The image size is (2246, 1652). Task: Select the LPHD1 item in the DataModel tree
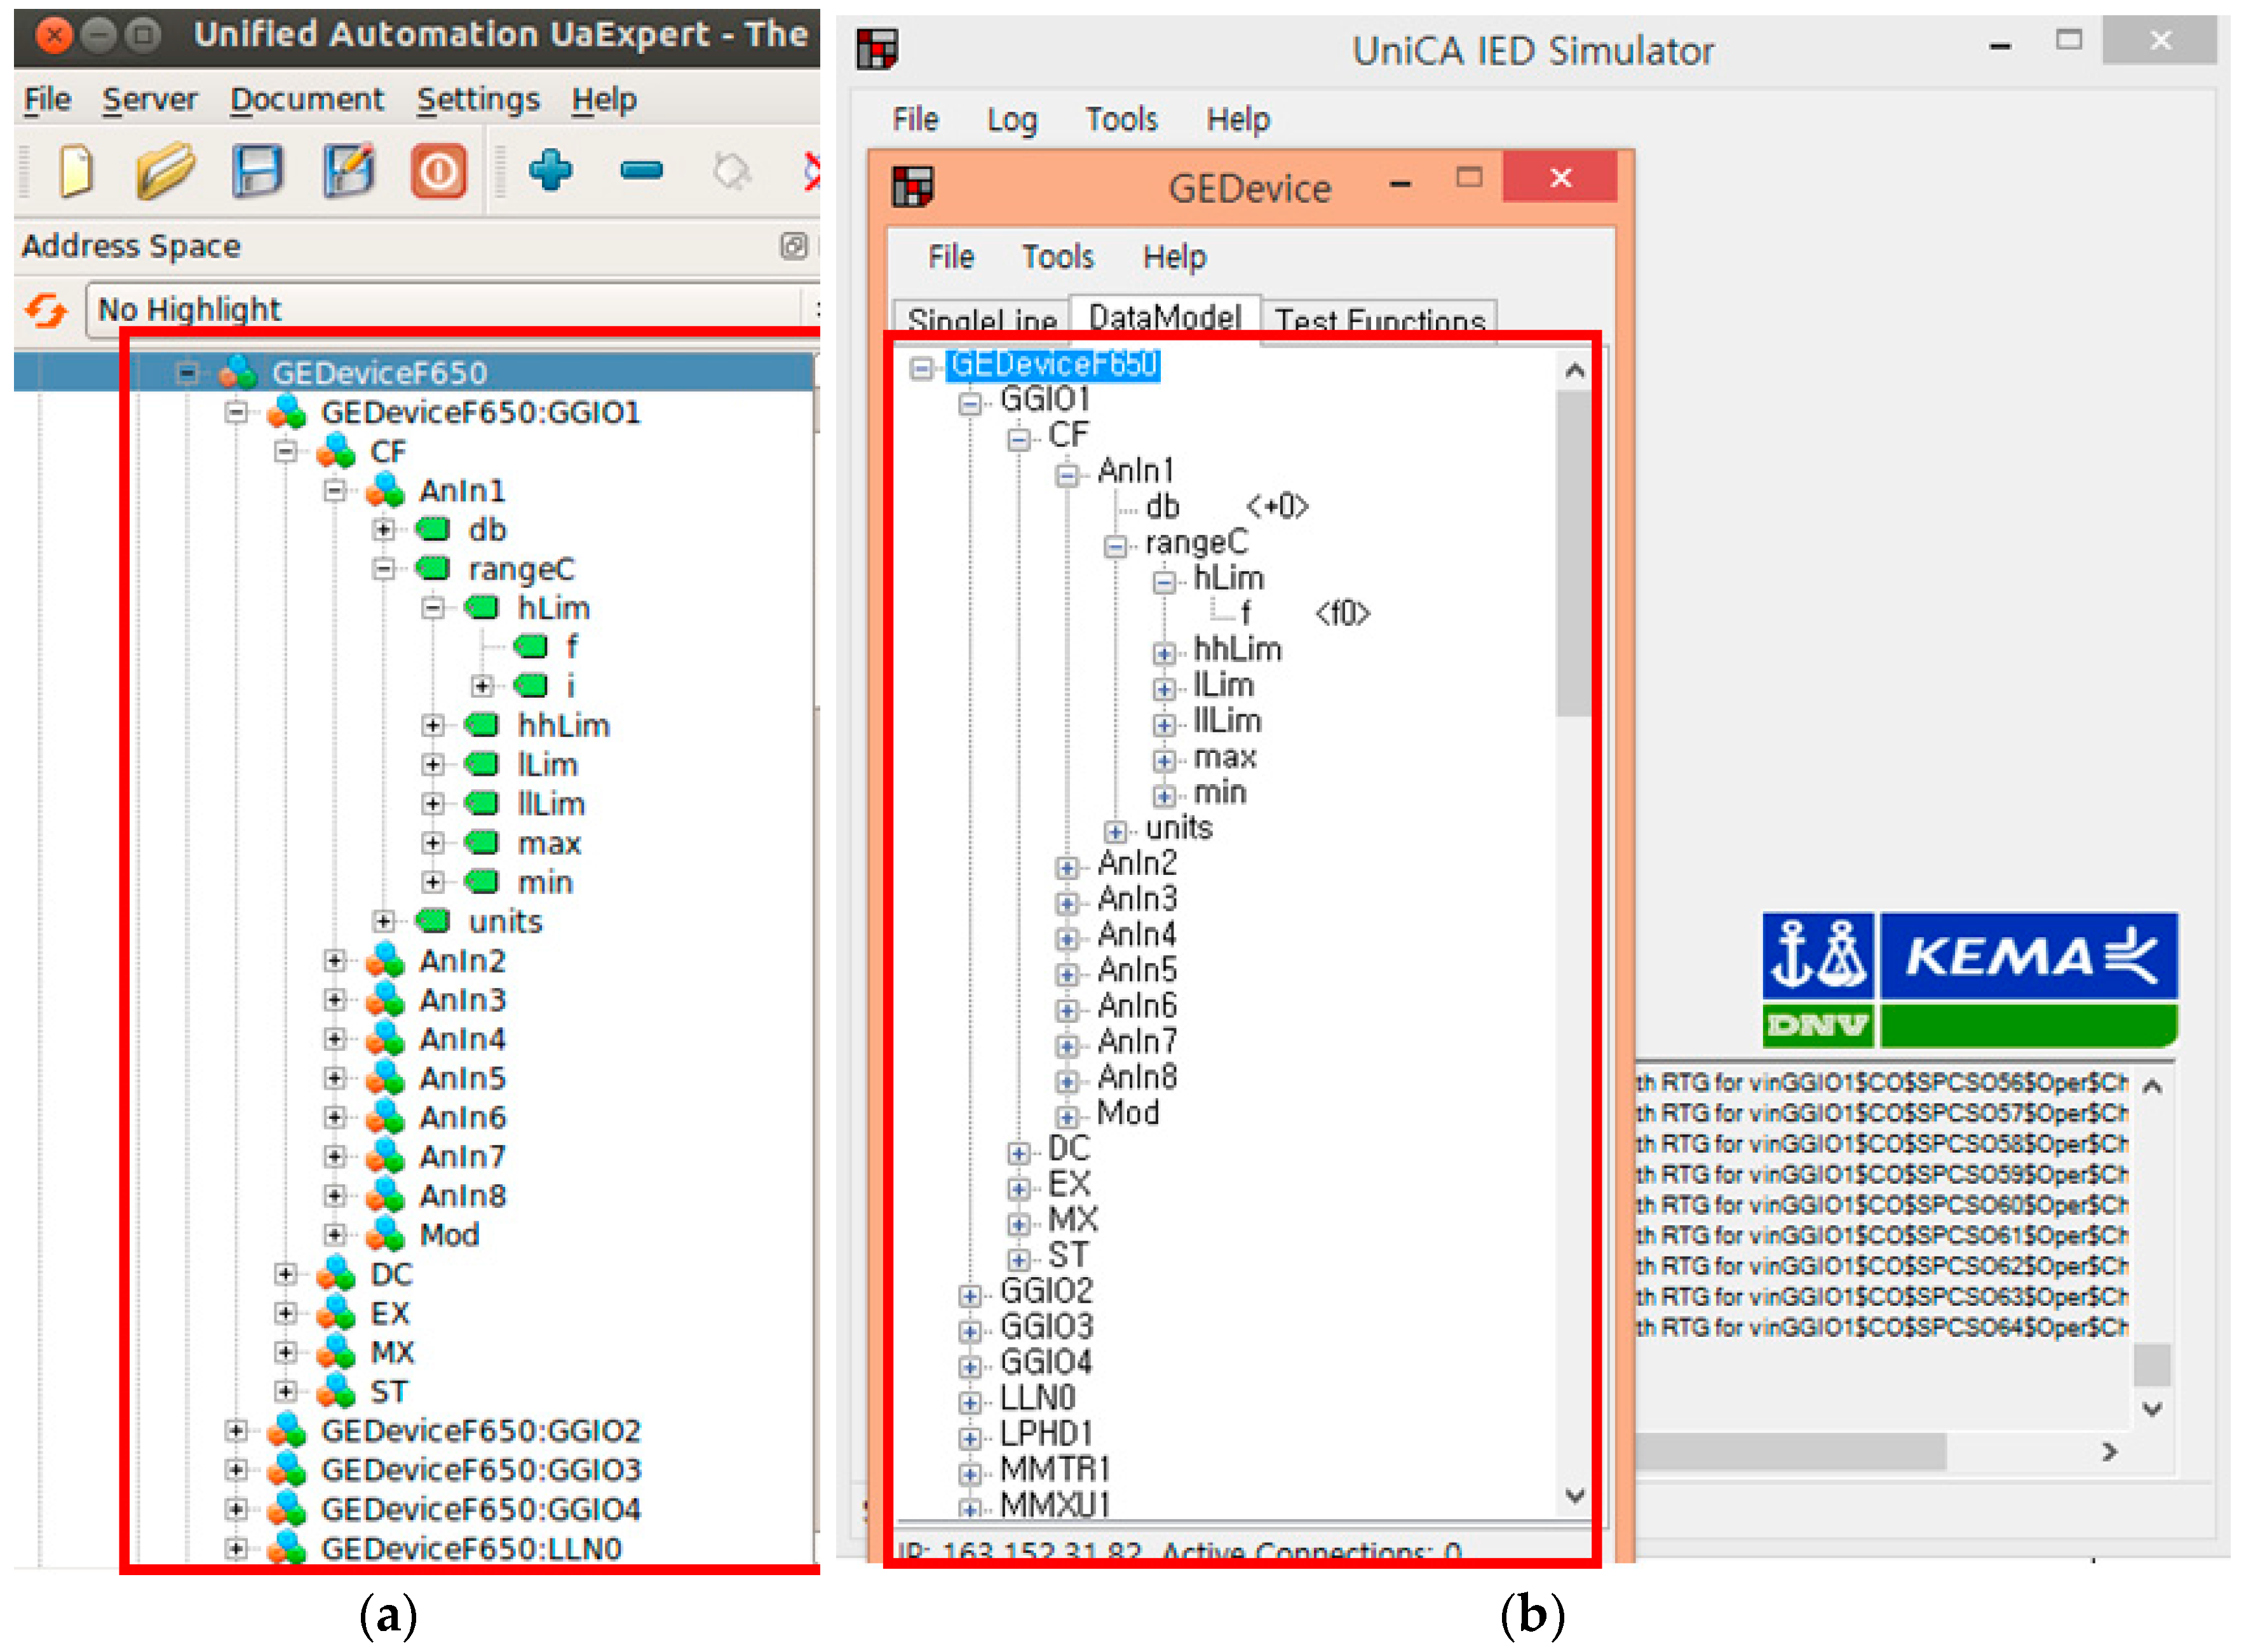1045,1434
